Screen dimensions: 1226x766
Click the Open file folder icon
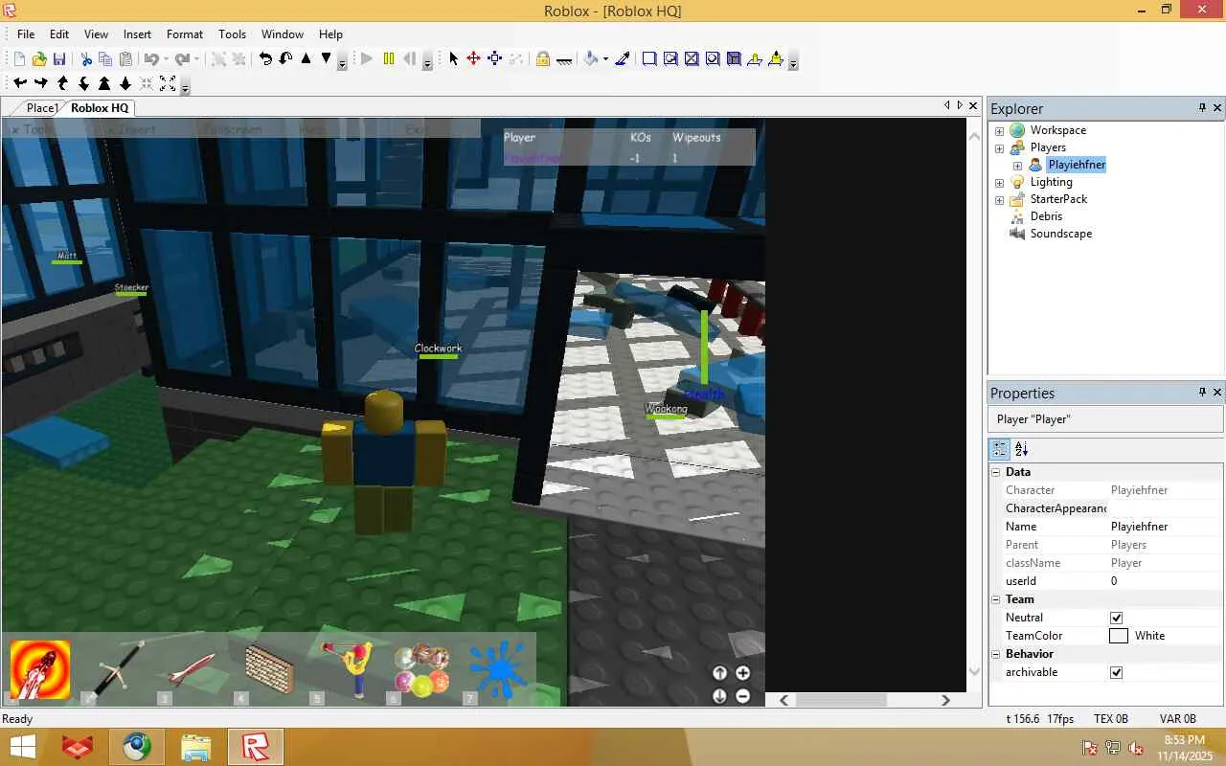point(39,59)
